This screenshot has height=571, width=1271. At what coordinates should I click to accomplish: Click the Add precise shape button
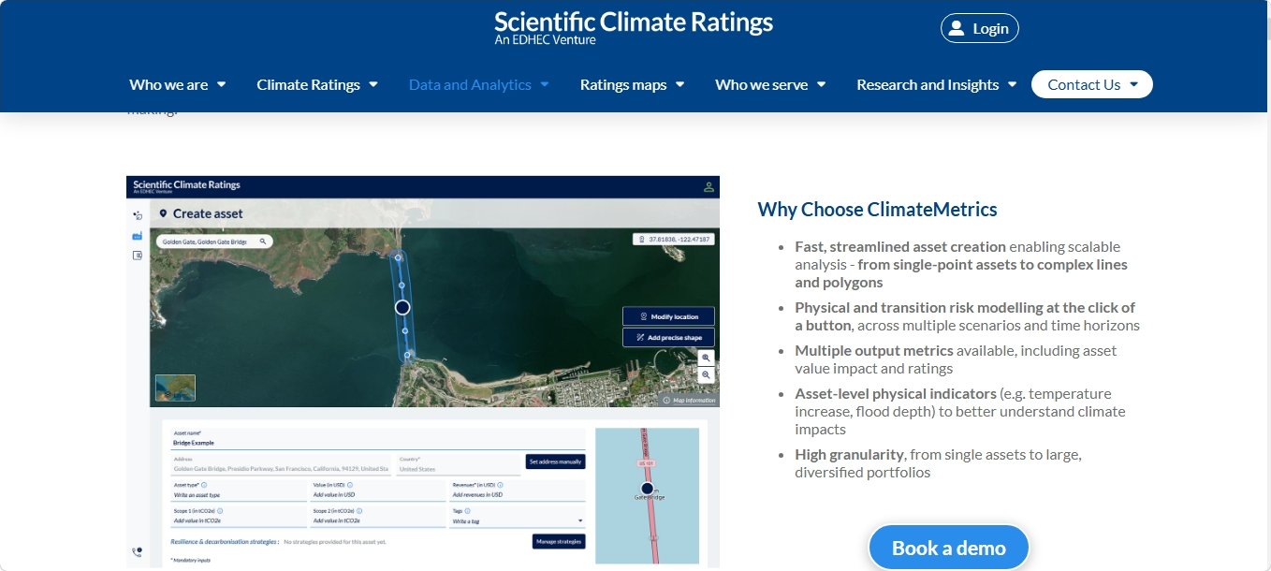tap(668, 337)
